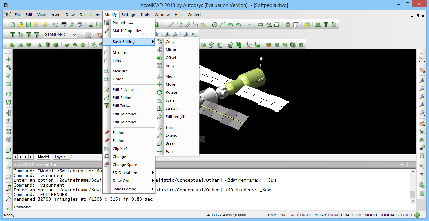
Task: Open the Settings menu
Action: (x=129, y=15)
